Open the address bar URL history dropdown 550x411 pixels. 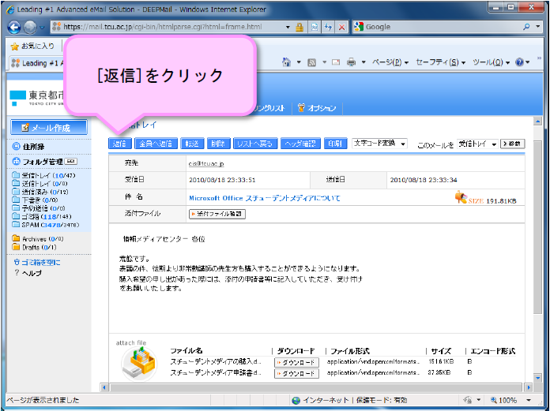pyautogui.click(x=288, y=27)
